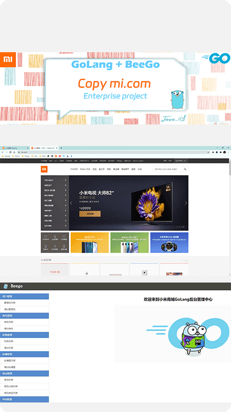Click the browser back arrow

pyautogui.click(x=3, y=152)
